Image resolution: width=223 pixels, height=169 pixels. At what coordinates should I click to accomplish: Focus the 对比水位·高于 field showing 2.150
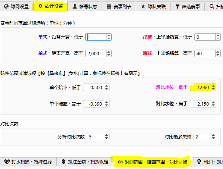point(201,104)
